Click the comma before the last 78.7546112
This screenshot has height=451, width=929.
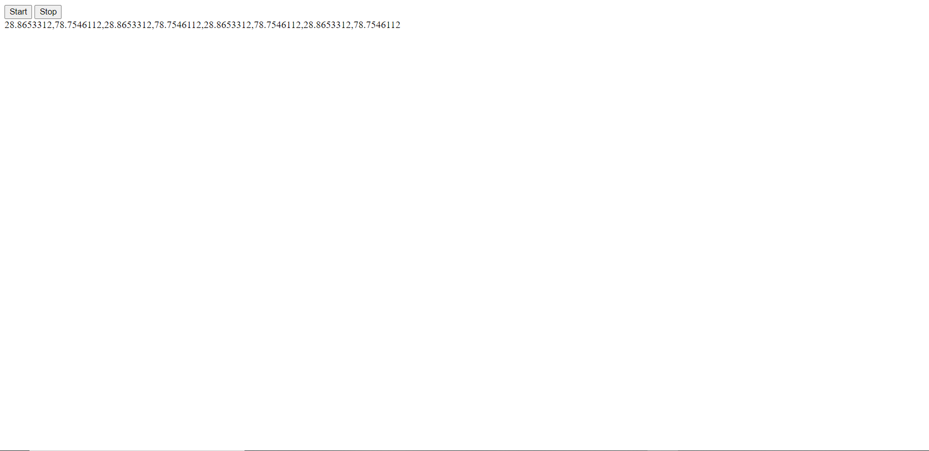pos(352,27)
